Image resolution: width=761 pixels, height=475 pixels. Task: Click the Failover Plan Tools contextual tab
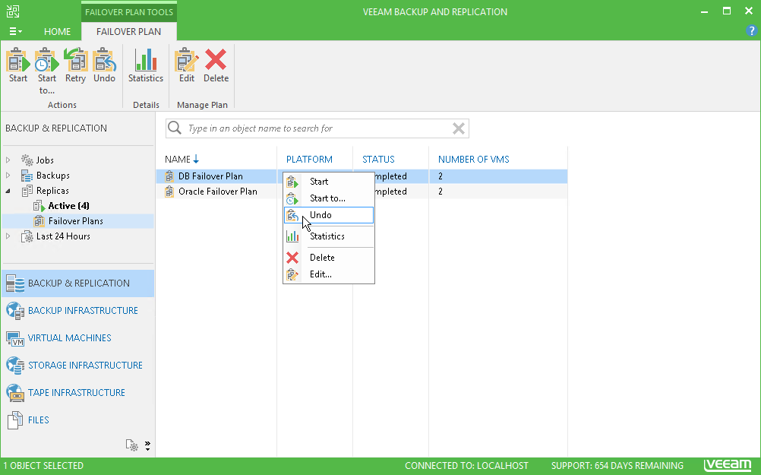(x=129, y=11)
